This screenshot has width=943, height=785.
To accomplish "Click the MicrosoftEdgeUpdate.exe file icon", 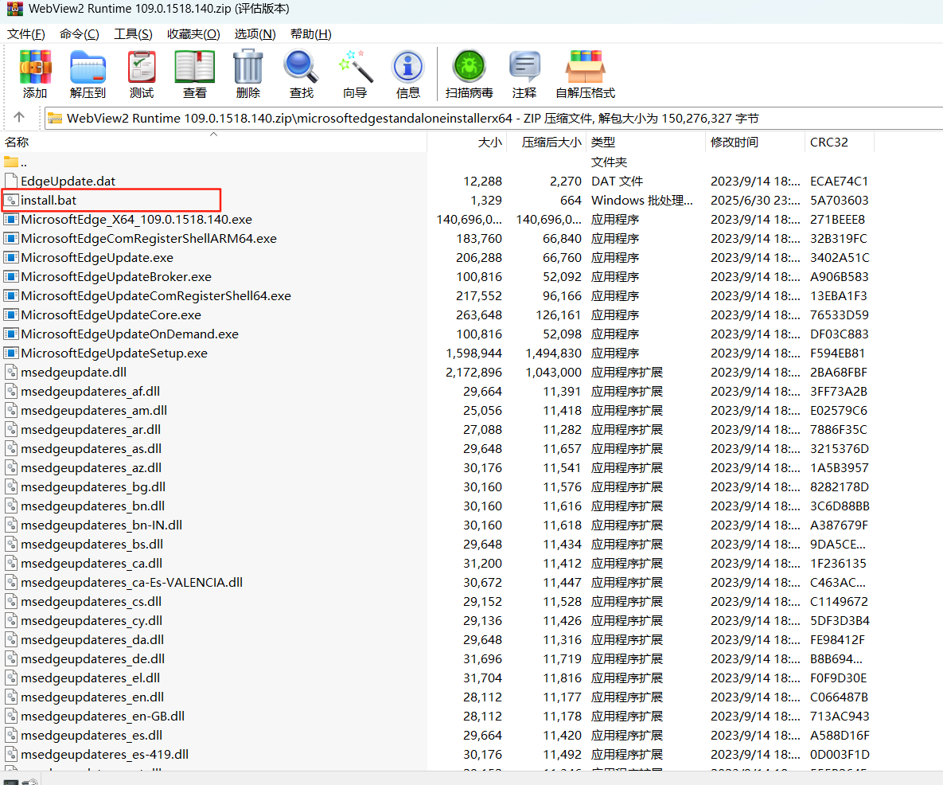I will (x=11, y=257).
